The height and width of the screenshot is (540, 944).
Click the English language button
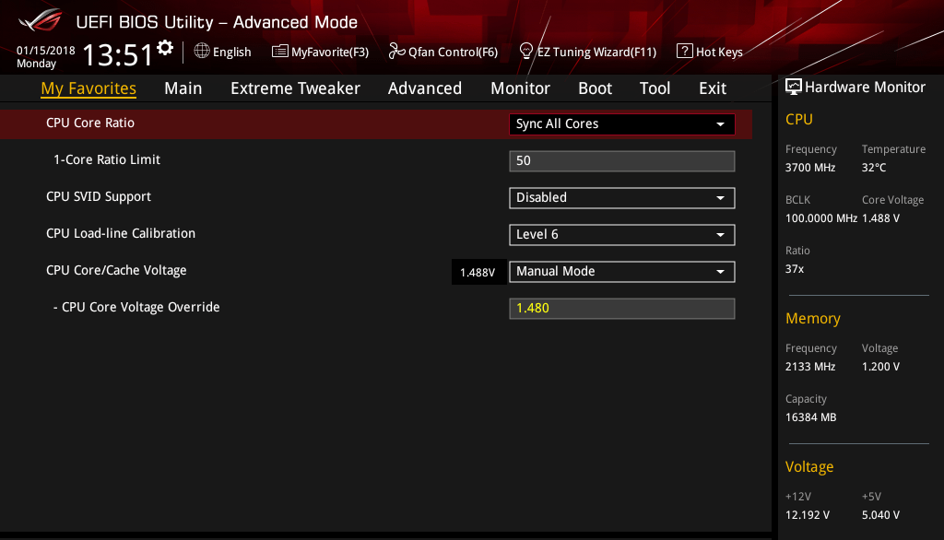(x=231, y=53)
